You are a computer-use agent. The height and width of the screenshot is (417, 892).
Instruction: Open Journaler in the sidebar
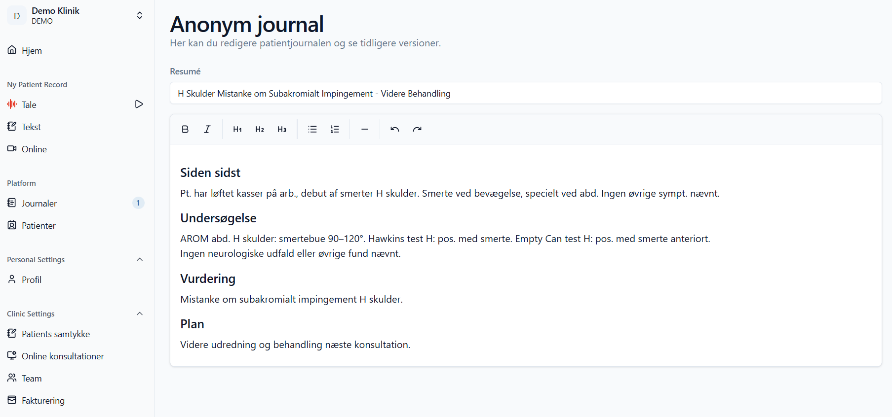(x=39, y=203)
